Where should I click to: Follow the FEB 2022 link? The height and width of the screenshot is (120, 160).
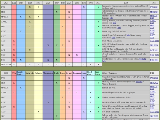pyautogui.click(x=154, y=83)
